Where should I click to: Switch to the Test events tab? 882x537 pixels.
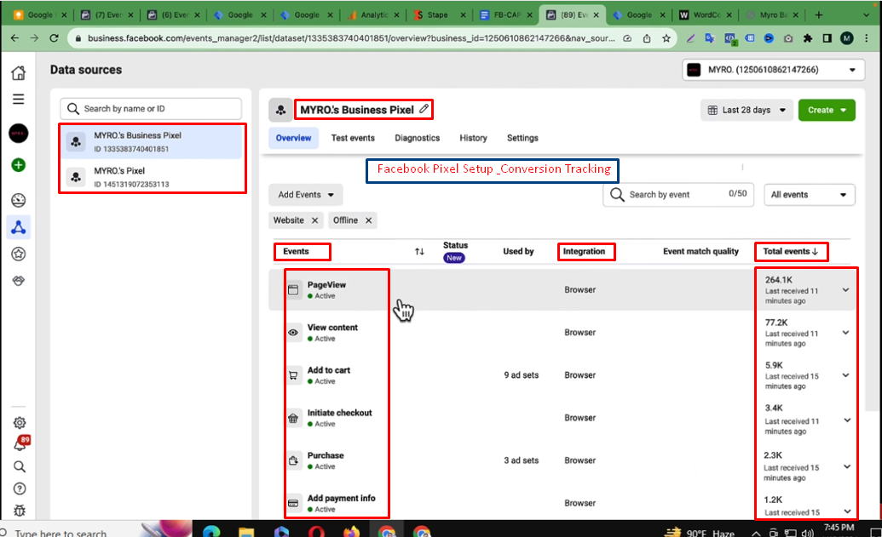[353, 138]
